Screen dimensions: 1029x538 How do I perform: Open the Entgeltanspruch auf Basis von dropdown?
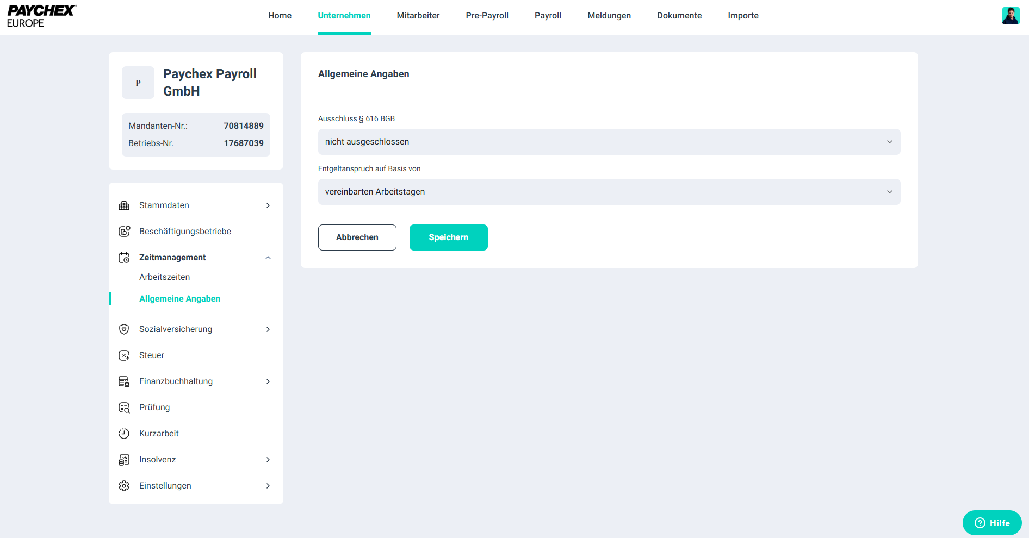[x=609, y=192]
